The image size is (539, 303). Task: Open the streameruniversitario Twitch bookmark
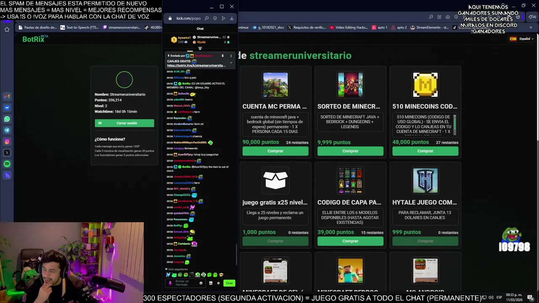pyautogui.click(x=121, y=28)
